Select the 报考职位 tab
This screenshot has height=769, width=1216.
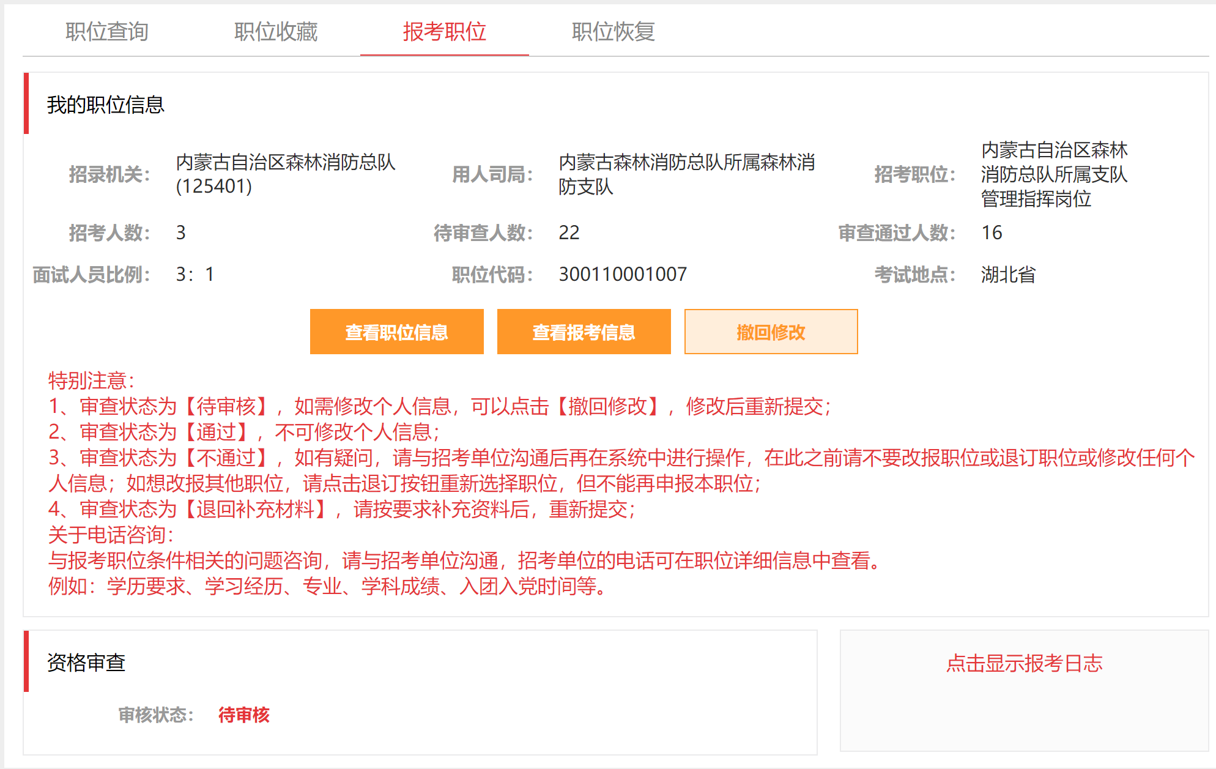pyautogui.click(x=445, y=32)
